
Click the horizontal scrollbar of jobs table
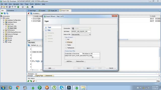(81, 39)
